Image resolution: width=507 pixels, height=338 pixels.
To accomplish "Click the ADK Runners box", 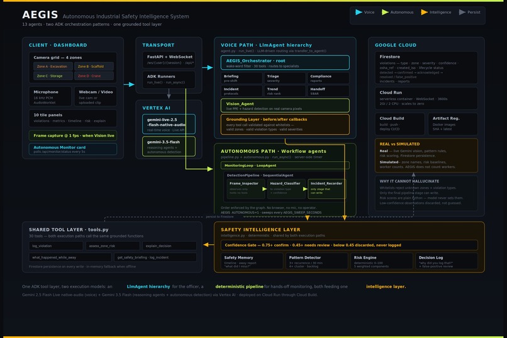I will point(169,79).
